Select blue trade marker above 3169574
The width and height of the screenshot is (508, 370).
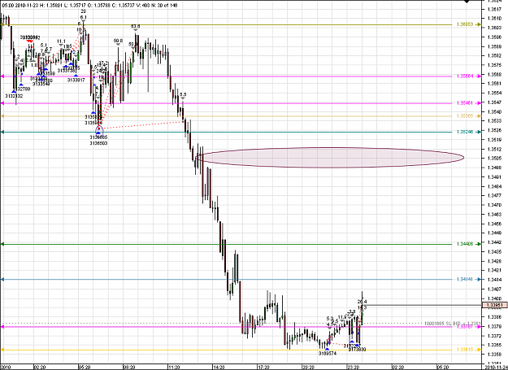point(328,350)
